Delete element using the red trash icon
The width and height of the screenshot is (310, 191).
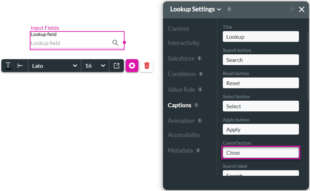(x=147, y=66)
